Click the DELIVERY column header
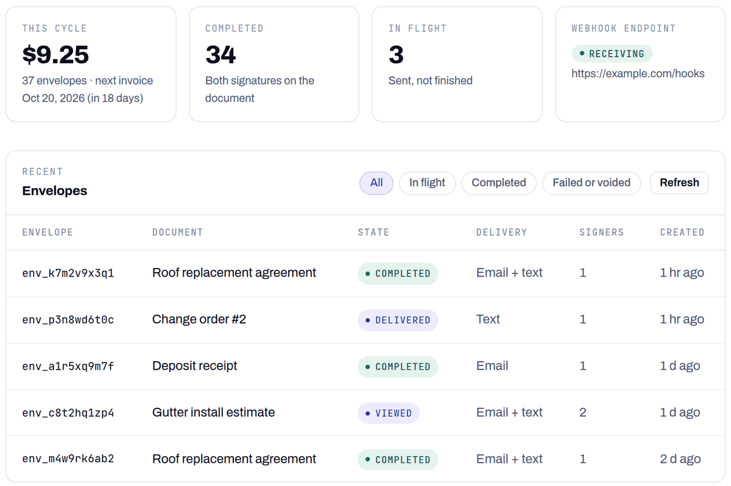Viewport: 731px width, 486px height. tap(501, 232)
